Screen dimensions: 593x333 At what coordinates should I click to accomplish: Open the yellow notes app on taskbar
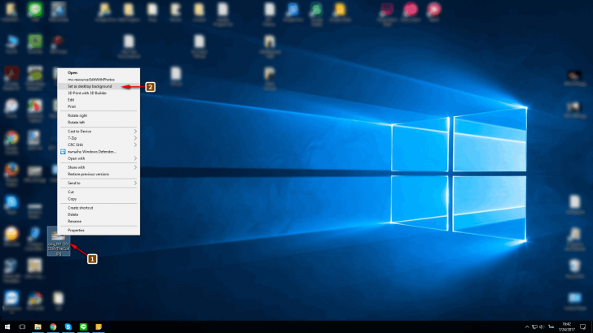click(x=99, y=327)
